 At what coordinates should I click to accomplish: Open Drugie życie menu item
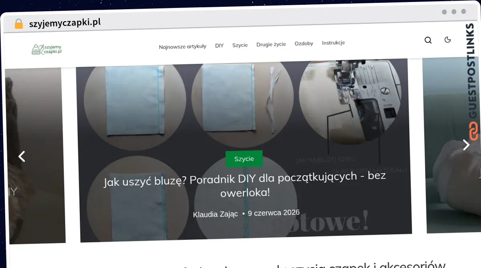click(x=271, y=44)
